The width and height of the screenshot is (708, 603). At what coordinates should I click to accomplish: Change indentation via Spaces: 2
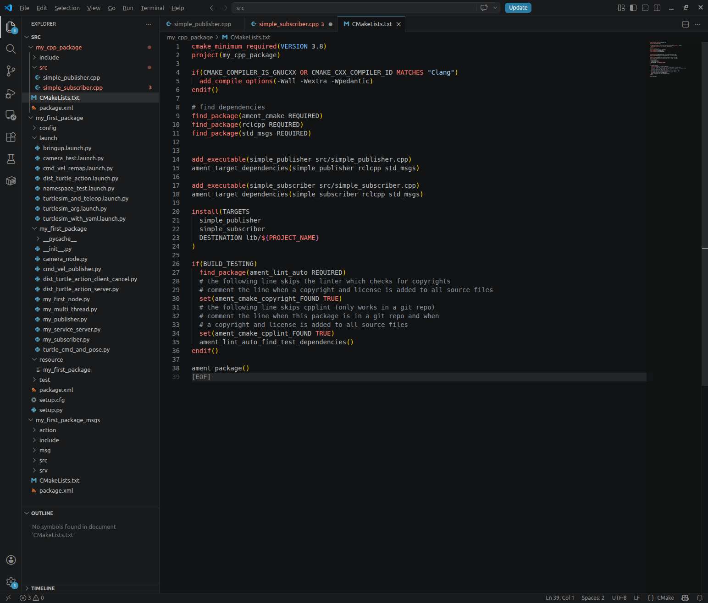pyautogui.click(x=593, y=598)
